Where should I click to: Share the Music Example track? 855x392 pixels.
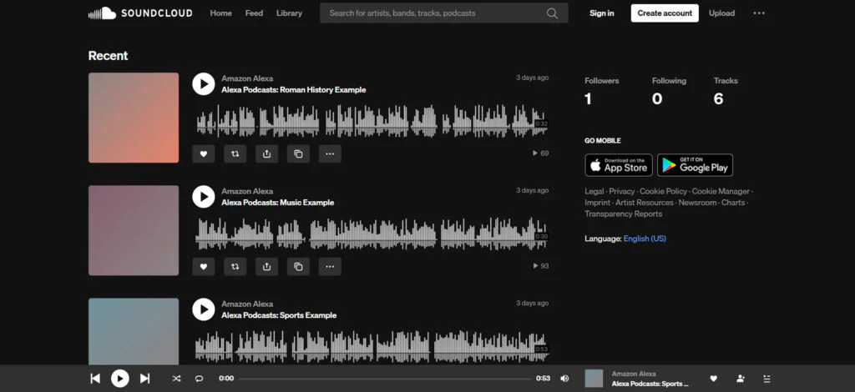click(x=266, y=267)
